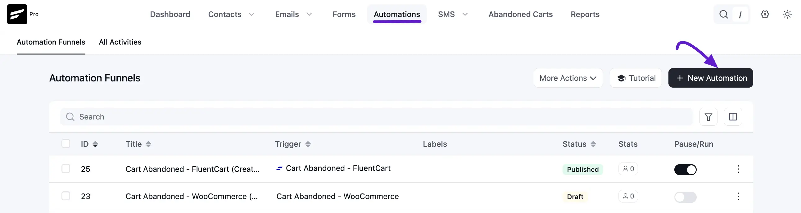
Task: Click the Stats column header
Action: tap(628, 144)
